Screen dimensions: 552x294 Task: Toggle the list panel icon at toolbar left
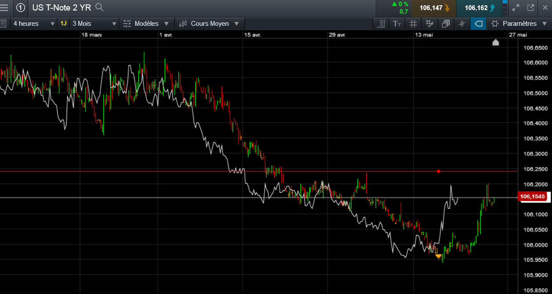3,24
